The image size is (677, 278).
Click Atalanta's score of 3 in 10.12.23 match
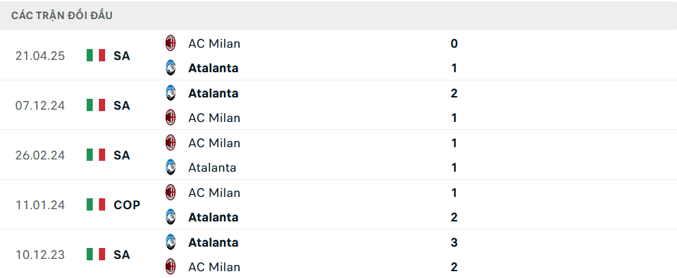tap(454, 243)
